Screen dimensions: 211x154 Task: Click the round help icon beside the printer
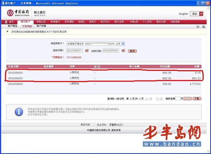pyautogui.click(x=198, y=27)
